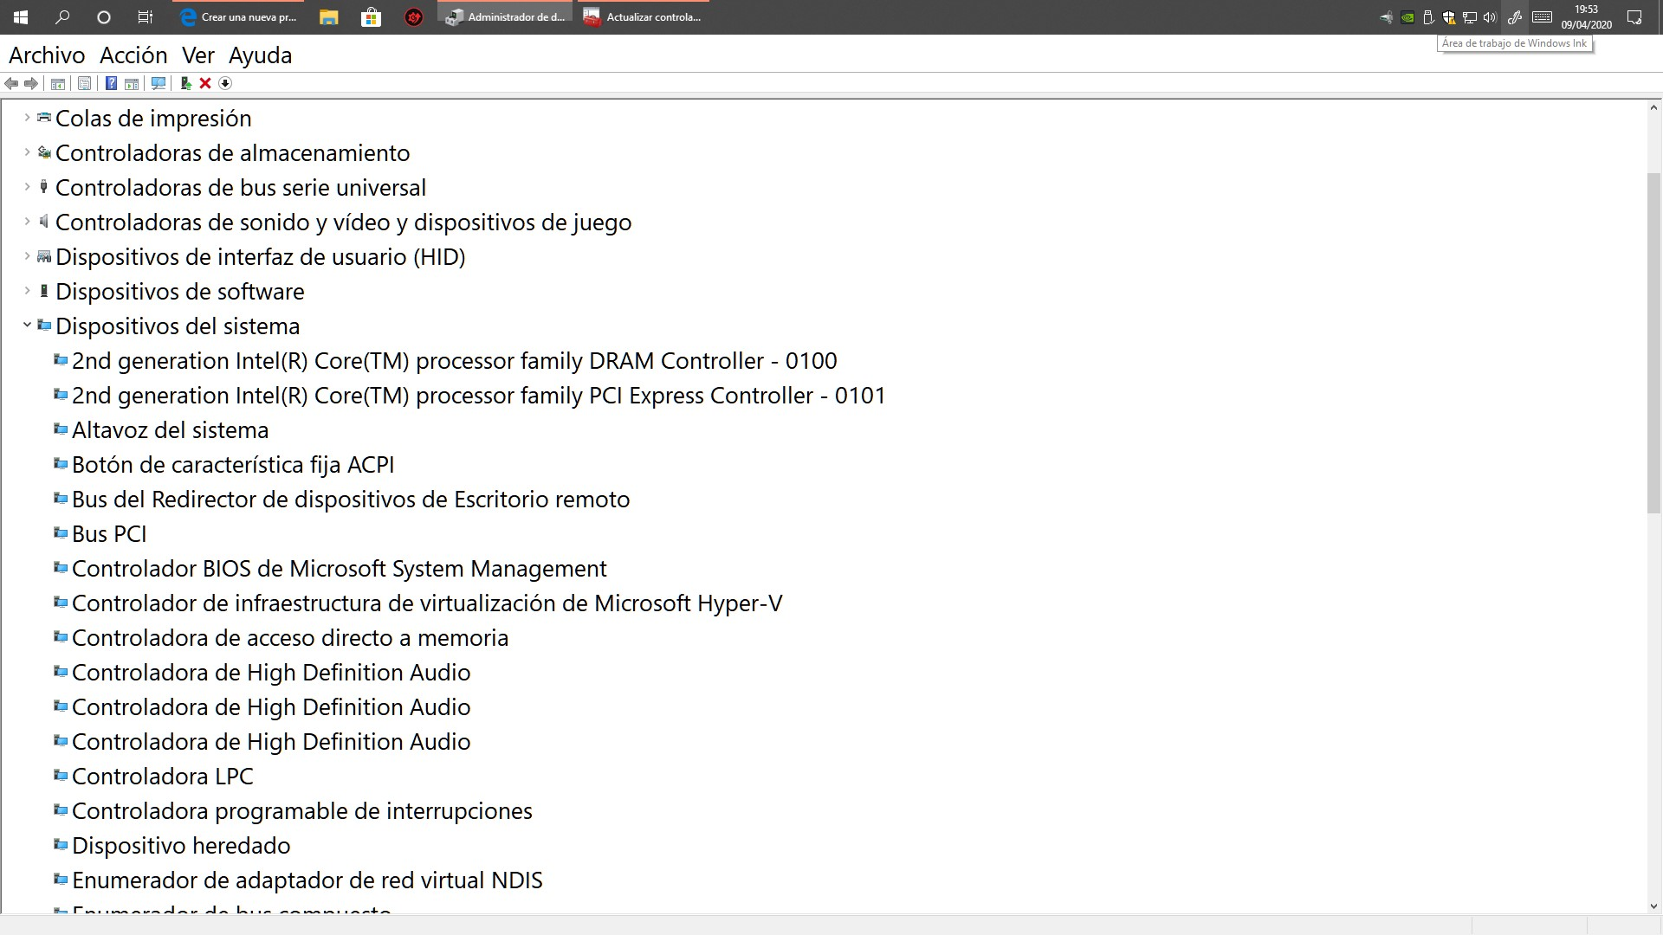Image resolution: width=1663 pixels, height=935 pixels.
Task: Expand Dispositivos de interfaz de usuario (HID)
Action: (27, 256)
